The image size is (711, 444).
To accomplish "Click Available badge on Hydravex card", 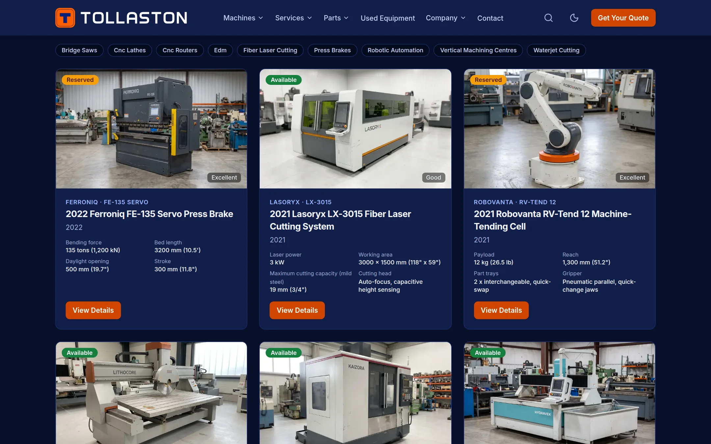I will tap(488, 353).
